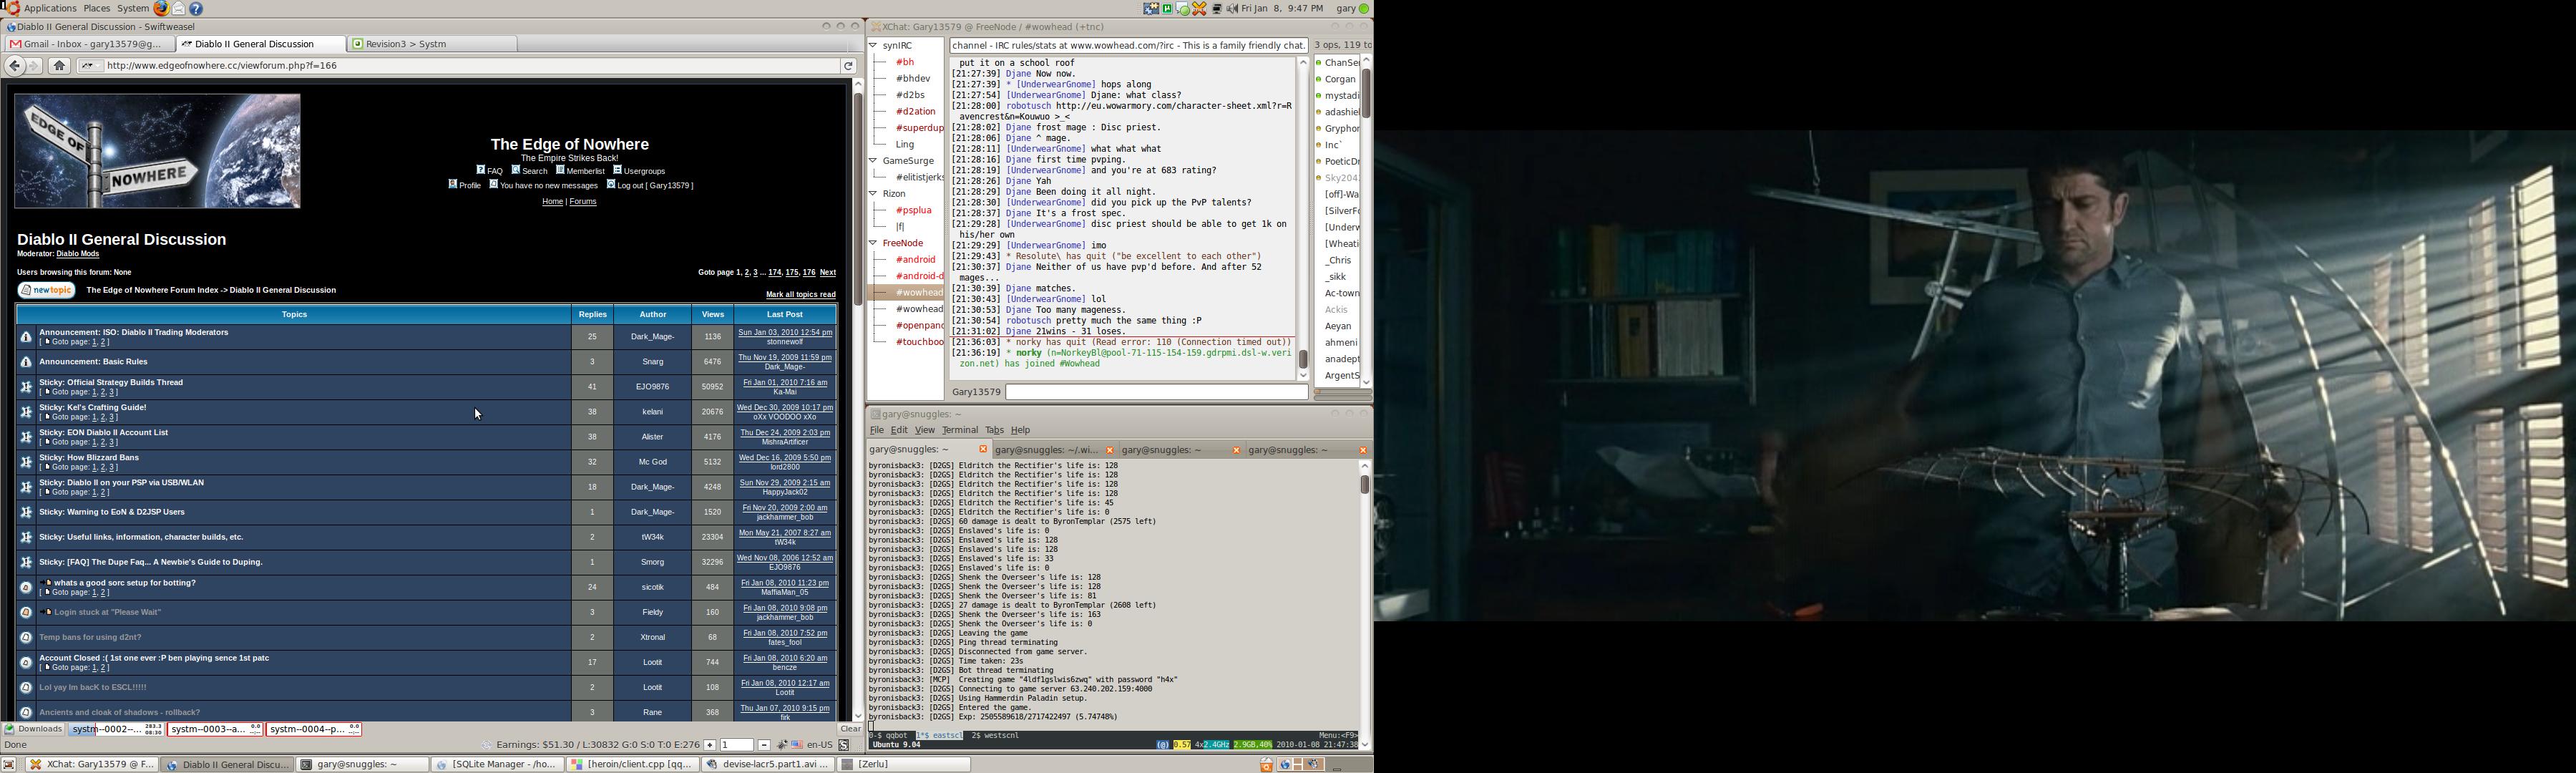Image resolution: width=2576 pixels, height=773 pixels.
Task: Collapse the GameSurge server group
Action: click(x=874, y=161)
